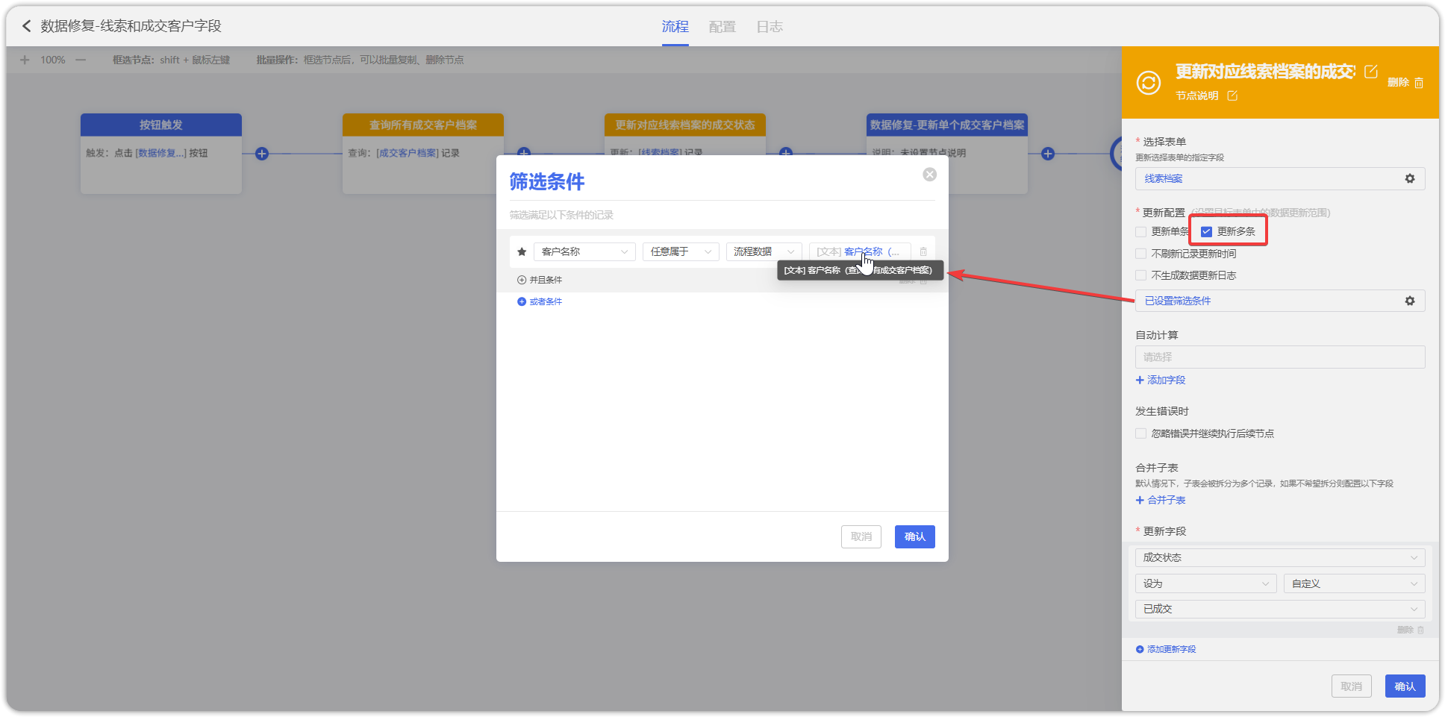Viewport: 1445px width, 717px height.
Task: Open the 成交状态 update field dropdown
Action: (x=1279, y=557)
